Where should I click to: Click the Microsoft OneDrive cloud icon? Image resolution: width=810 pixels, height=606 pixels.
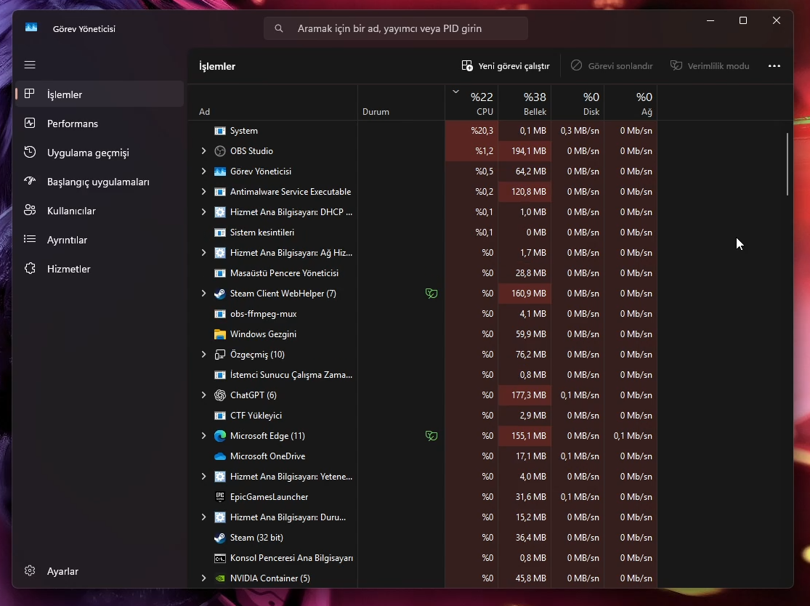(x=220, y=456)
